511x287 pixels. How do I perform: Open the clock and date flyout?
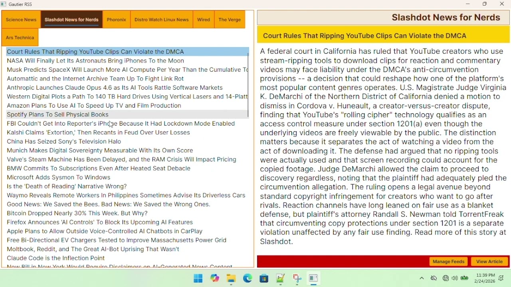pos(485,278)
